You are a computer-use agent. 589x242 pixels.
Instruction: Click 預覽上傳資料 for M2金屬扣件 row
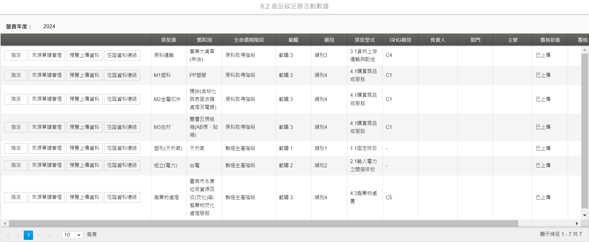point(84,99)
